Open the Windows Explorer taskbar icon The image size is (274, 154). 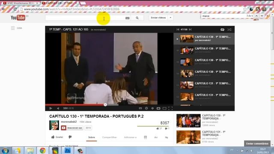tap(30, 151)
